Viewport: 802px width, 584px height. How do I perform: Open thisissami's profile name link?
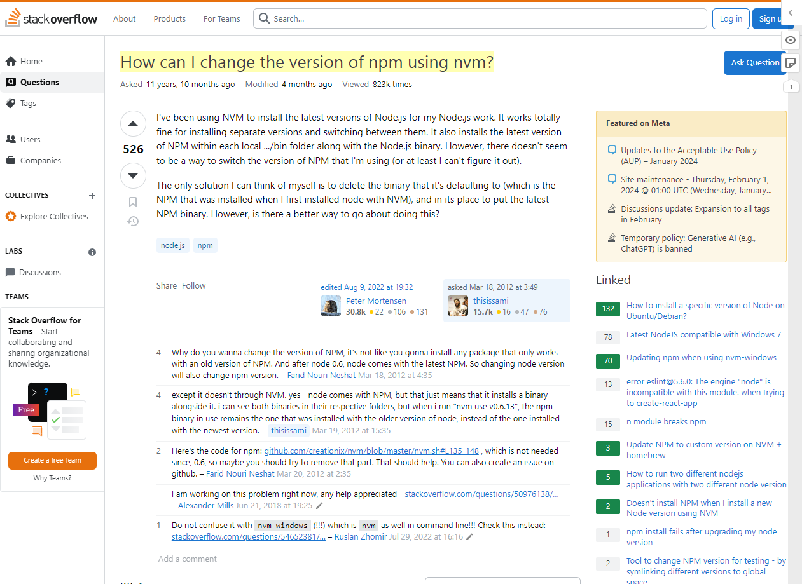(x=491, y=301)
